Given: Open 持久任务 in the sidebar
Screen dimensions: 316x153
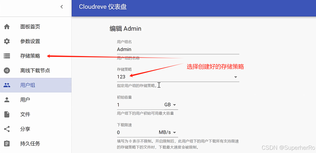Looking at the screenshot, I should click(36, 144).
